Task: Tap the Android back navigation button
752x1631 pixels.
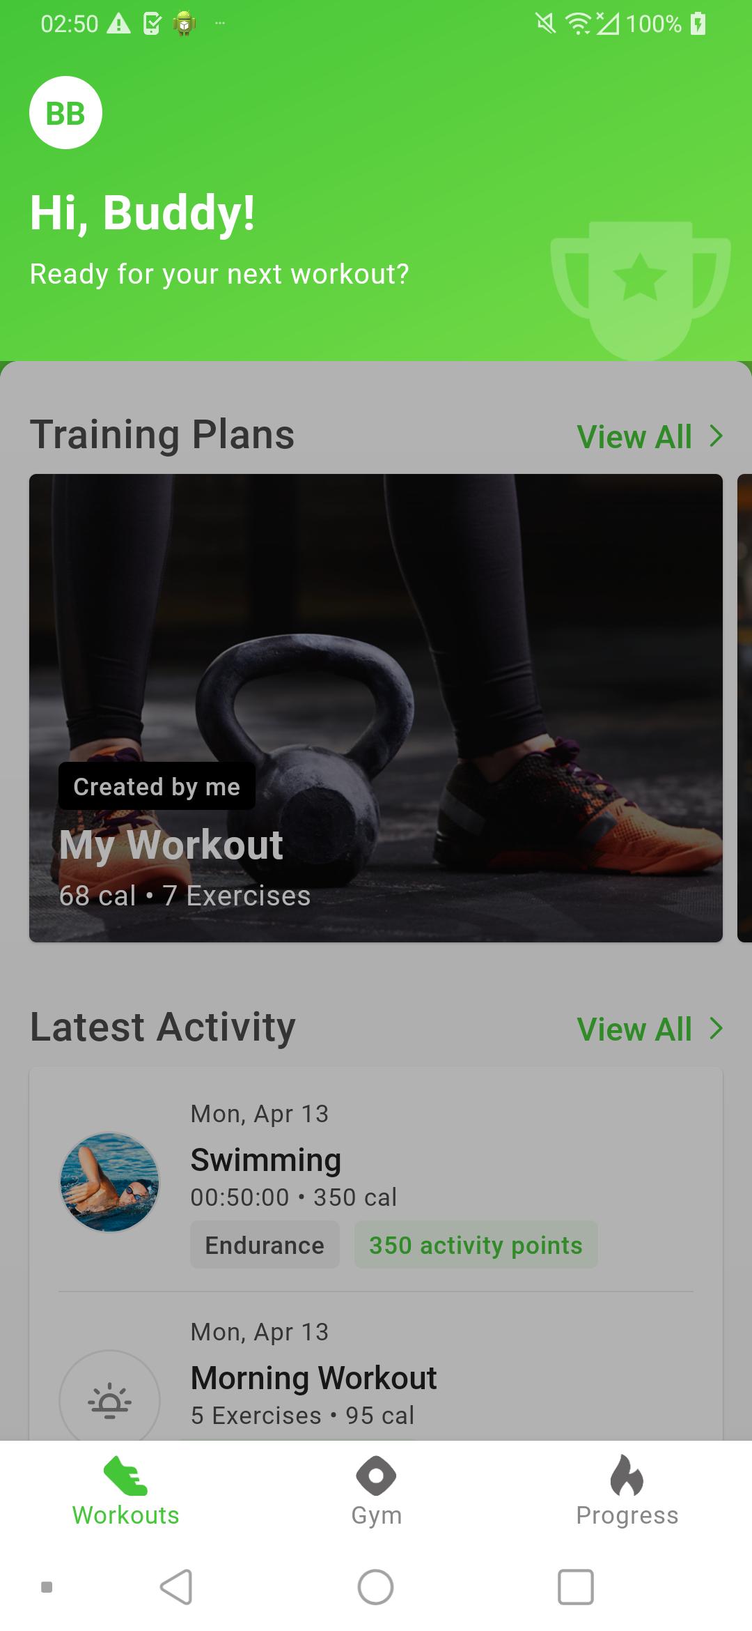Action: click(176, 1587)
